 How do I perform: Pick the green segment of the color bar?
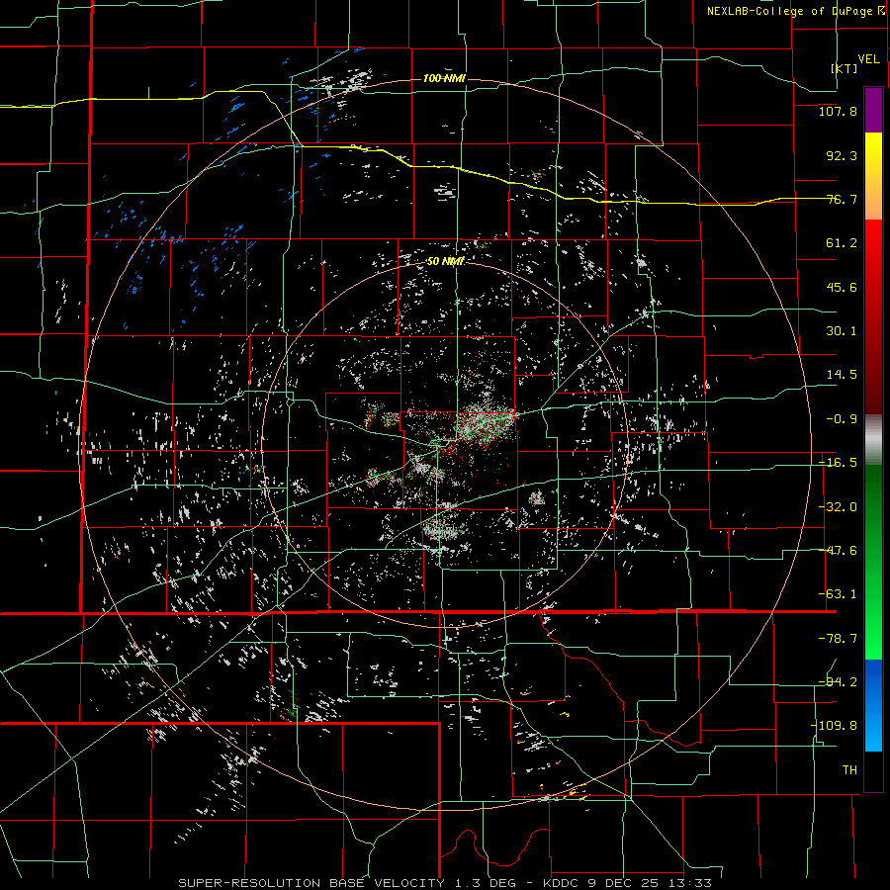click(x=873, y=562)
